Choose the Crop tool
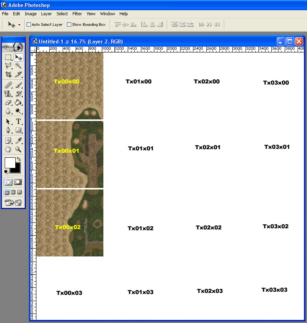Image resolution: width=307 pixels, height=323 pixels. tap(8, 74)
